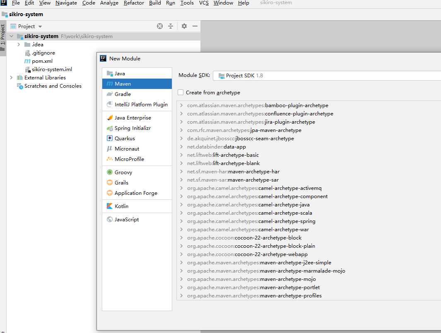Image resolution: width=441 pixels, height=333 pixels.
Task: Select confluence-plugin-archetype row
Action: click(x=308, y=113)
